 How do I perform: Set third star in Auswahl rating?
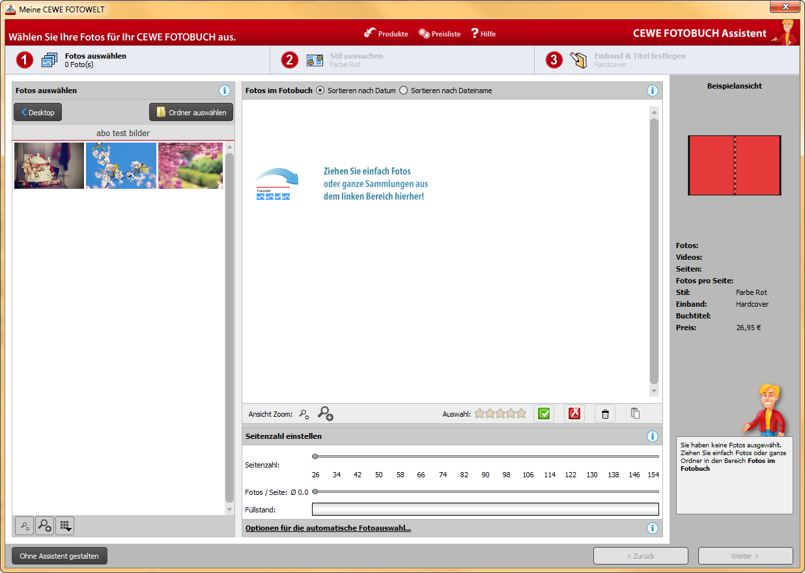click(500, 413)
